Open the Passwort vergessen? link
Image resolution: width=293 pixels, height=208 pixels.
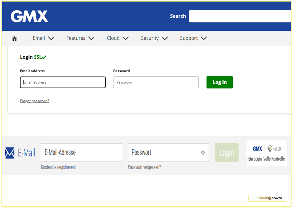[x=144, y=167]
